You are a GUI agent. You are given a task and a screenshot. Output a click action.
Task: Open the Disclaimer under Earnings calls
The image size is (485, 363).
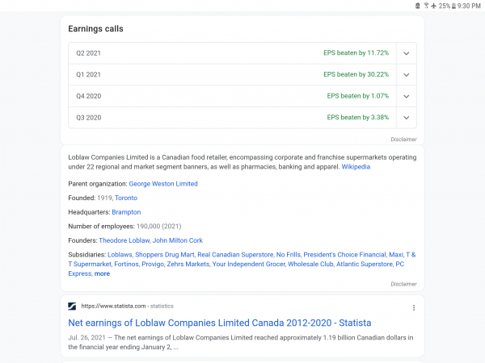(x=403, y=140)
